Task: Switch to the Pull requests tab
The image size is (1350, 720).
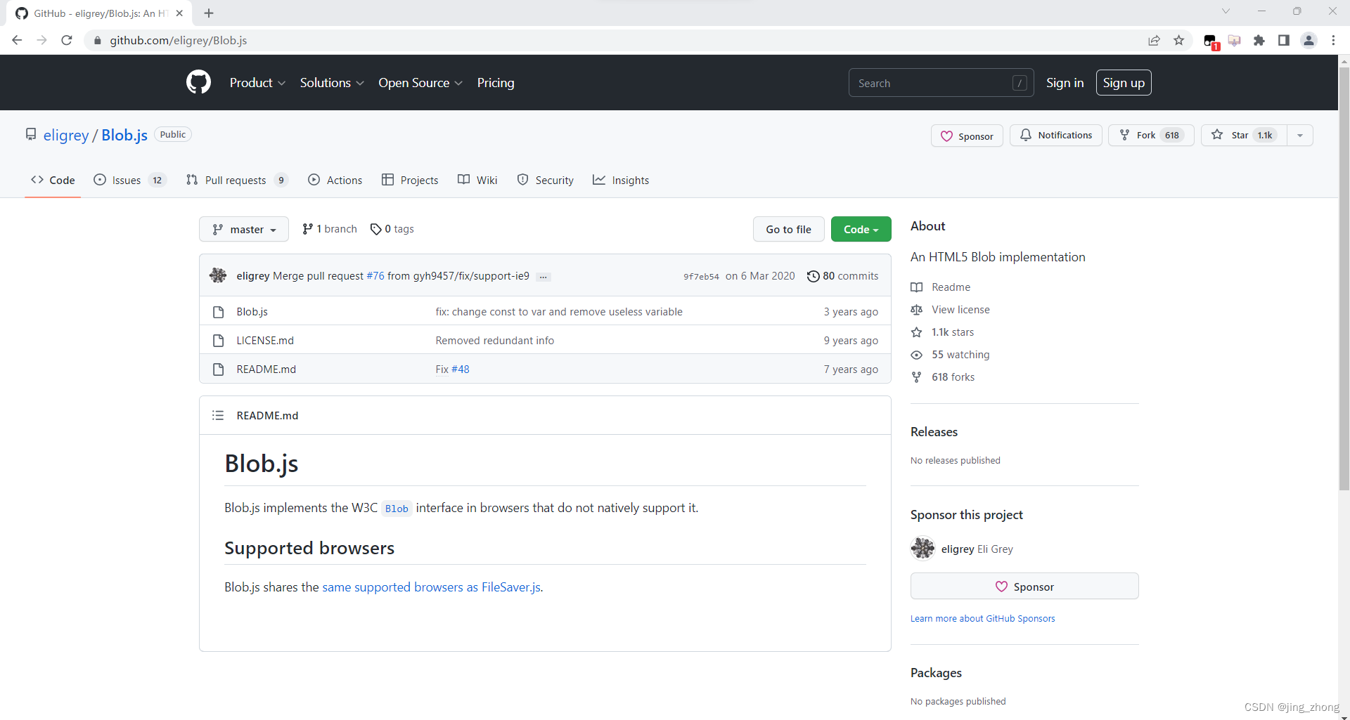Action: pos(237,180)
